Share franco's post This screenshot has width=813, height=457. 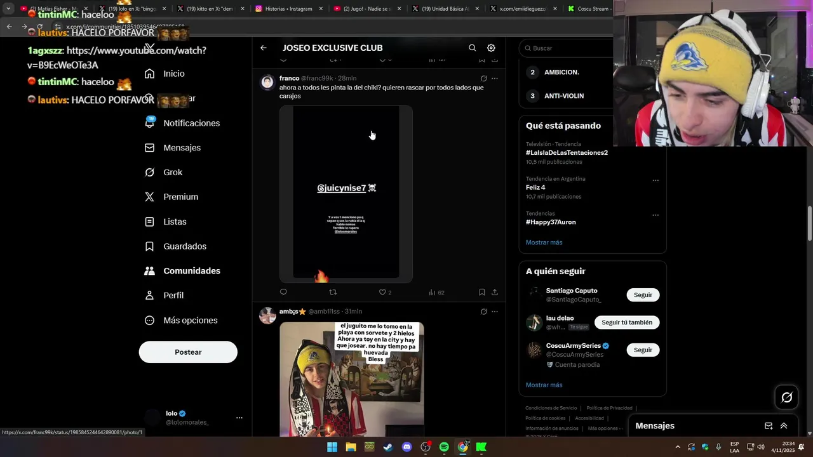pyautogui.click(x=495, y=292)
